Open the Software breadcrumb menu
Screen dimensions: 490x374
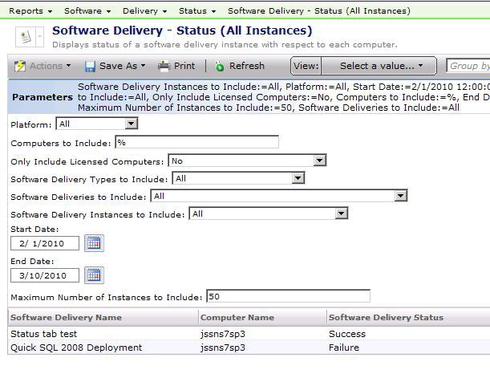(87, 11)
